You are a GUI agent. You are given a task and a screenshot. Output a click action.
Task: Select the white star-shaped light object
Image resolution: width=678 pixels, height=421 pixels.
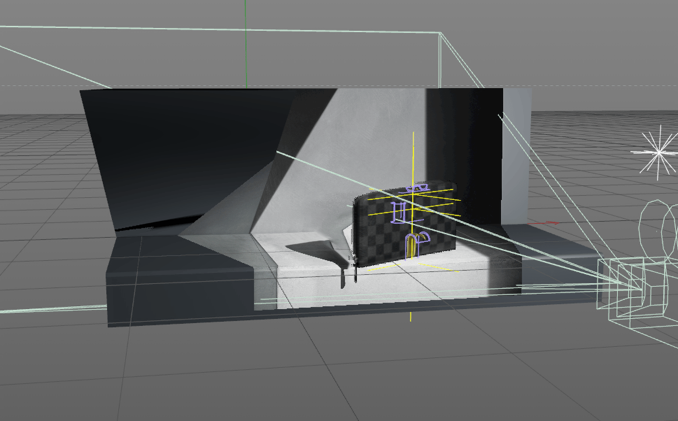pyautogui.click(x=658, y=152)
